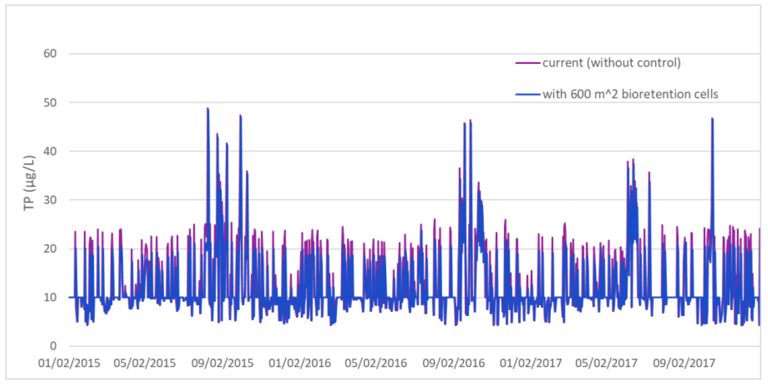The image size is (768, 386).
Task: Select the 'current (without control)' legend label
Action: tap(612, 63)
